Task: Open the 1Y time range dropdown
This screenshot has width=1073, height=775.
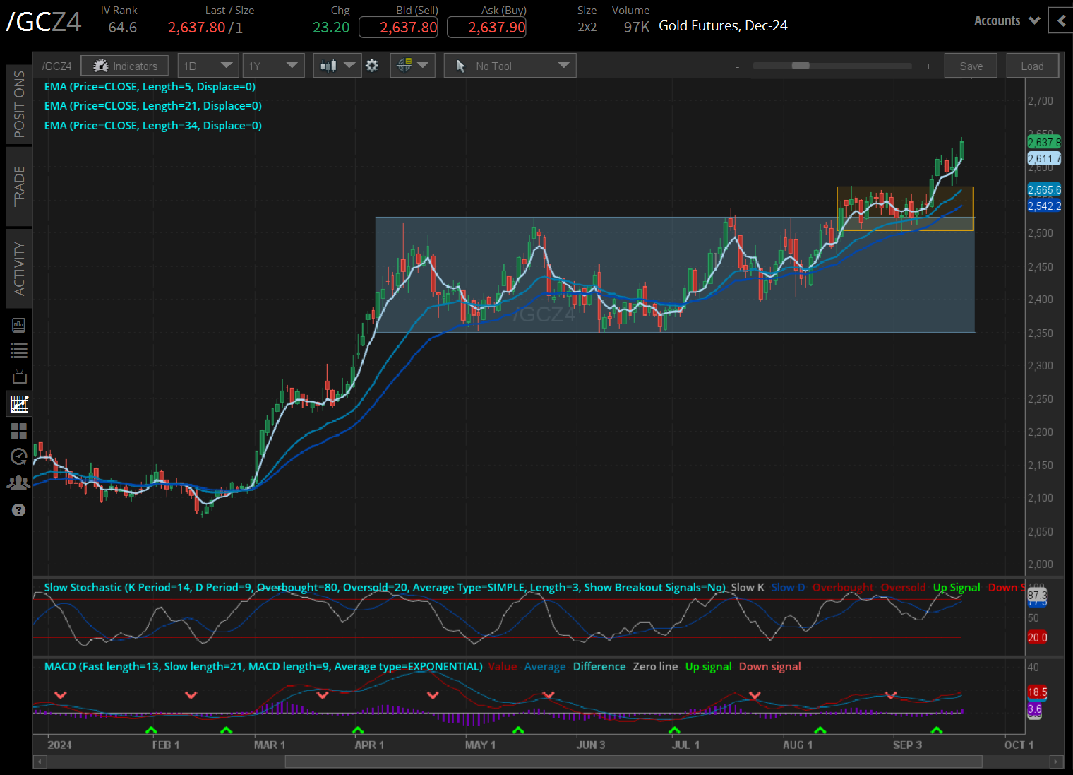Action: [x=273, y=66]
